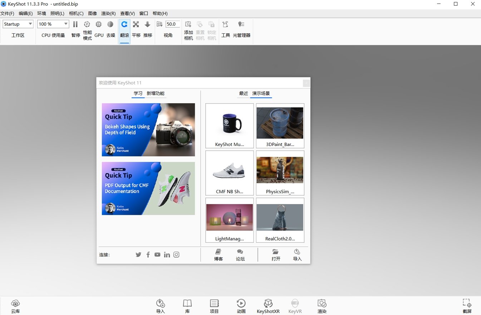Click the Open (打开) button in the welcome dialog
Image resolution: width=481 pixels, height=315 pixels.
pyautogui.click(x=276, y=255)
